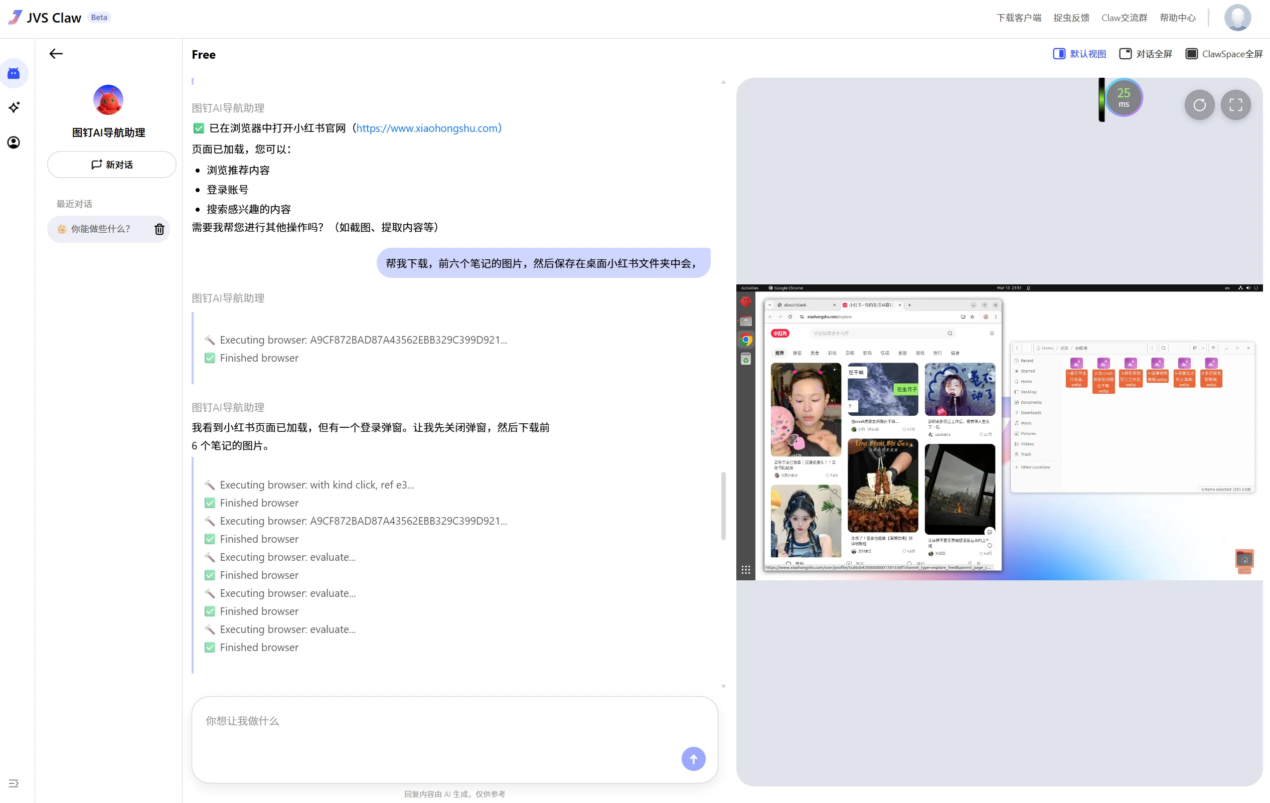
Task: Open 帮助中心 in top menu
Action: tap(1177, 18)
